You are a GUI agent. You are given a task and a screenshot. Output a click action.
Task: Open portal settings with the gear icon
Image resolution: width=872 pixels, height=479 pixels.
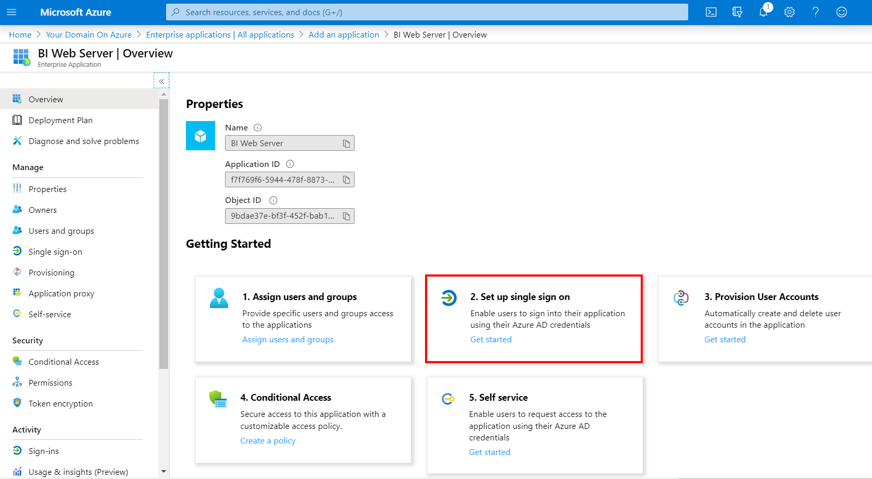click(x=789, y=11)
